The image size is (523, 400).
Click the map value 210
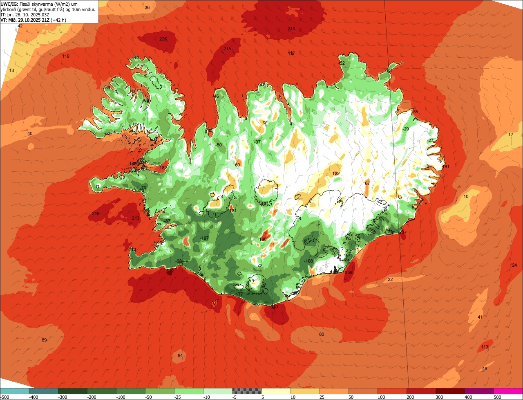tap(291, 29)
